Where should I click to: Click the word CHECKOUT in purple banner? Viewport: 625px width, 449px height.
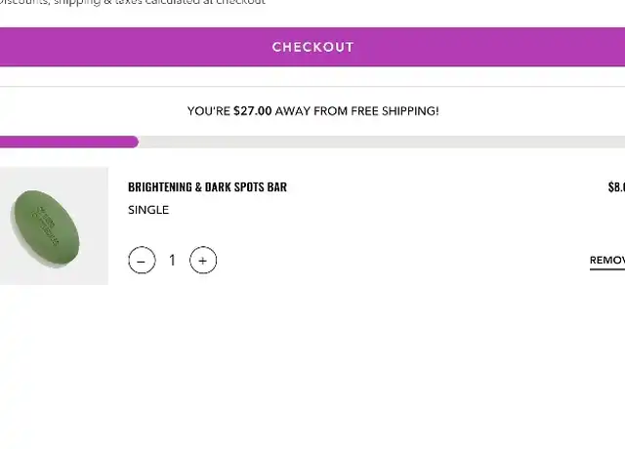coord(312,47)
